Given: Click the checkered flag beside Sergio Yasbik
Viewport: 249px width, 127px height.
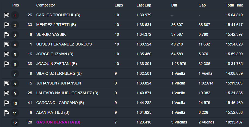Looking at the screenshot, I should click(7, 35).
